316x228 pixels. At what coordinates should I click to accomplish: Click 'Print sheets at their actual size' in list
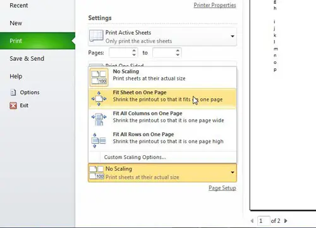point(149,79)
